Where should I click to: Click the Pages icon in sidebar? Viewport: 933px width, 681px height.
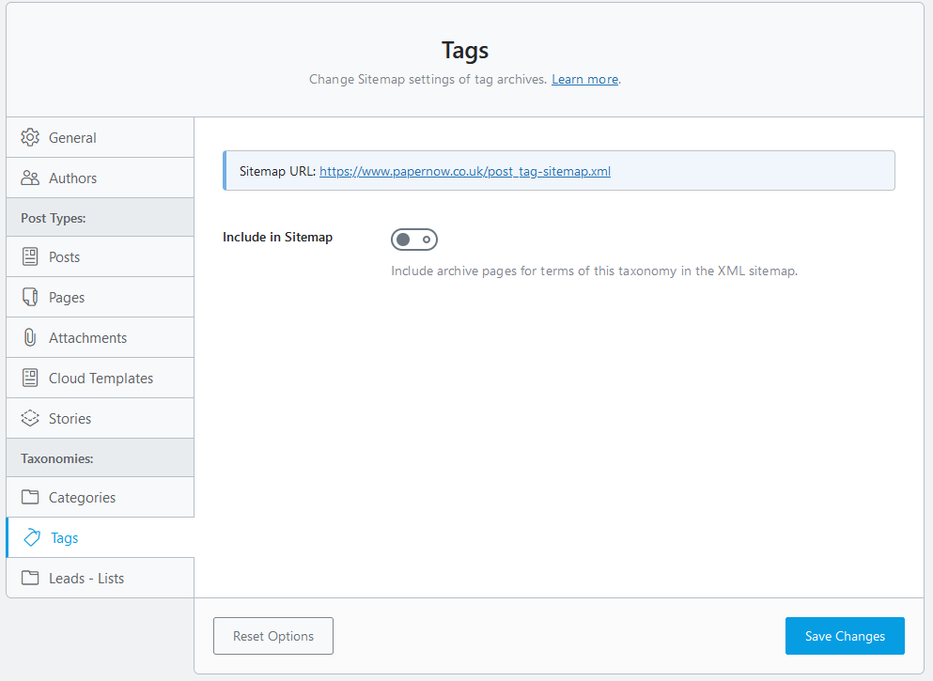(30, 297)
